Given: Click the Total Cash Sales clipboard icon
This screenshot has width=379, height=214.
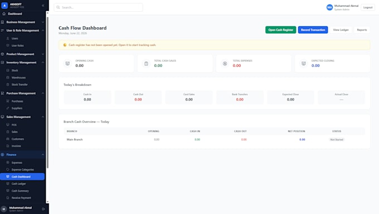Looking at the screenshot, I should 146,64.
